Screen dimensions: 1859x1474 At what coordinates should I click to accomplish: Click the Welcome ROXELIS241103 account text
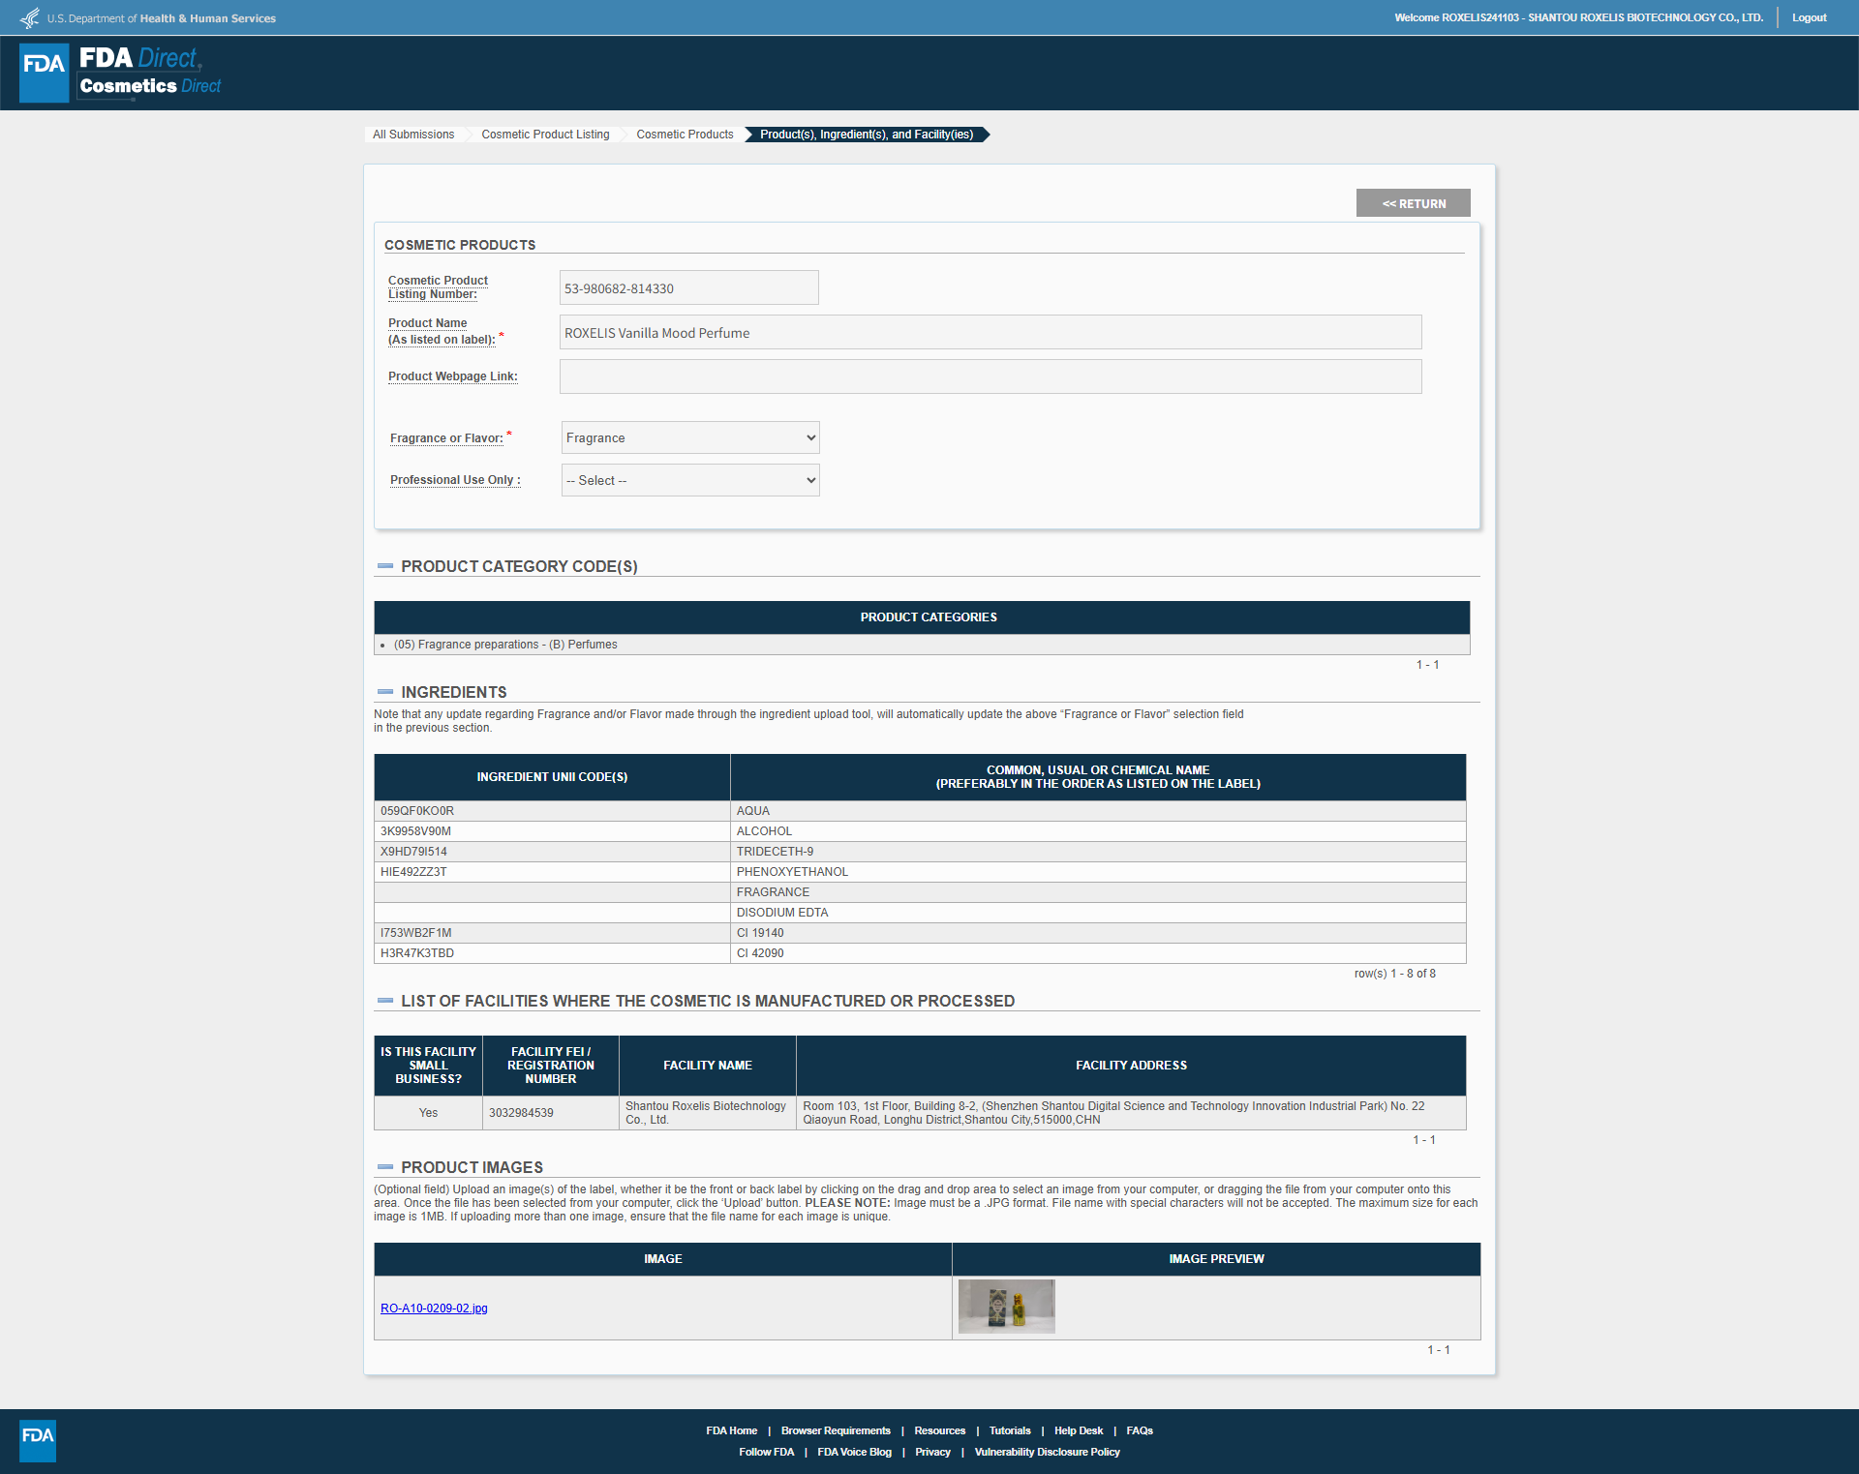pos(1578,17)
